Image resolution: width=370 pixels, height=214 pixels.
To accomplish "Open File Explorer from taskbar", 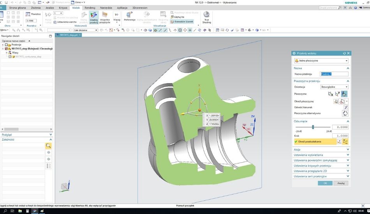I will (20, 211).
